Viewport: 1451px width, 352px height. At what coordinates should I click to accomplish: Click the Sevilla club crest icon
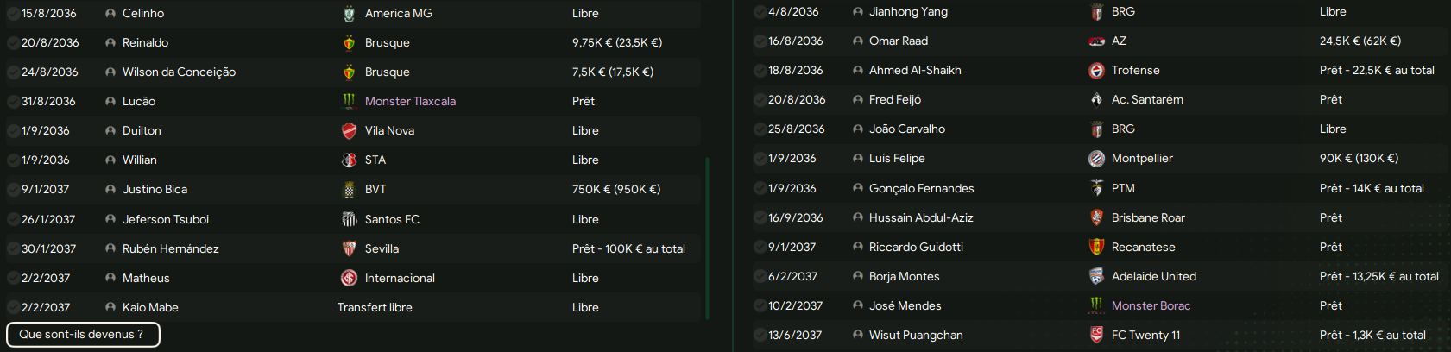pos(349,248)
